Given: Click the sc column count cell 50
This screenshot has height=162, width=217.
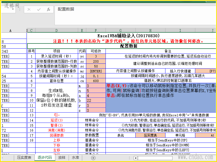Looking at the screenshot, I should (x=96, y=66).
